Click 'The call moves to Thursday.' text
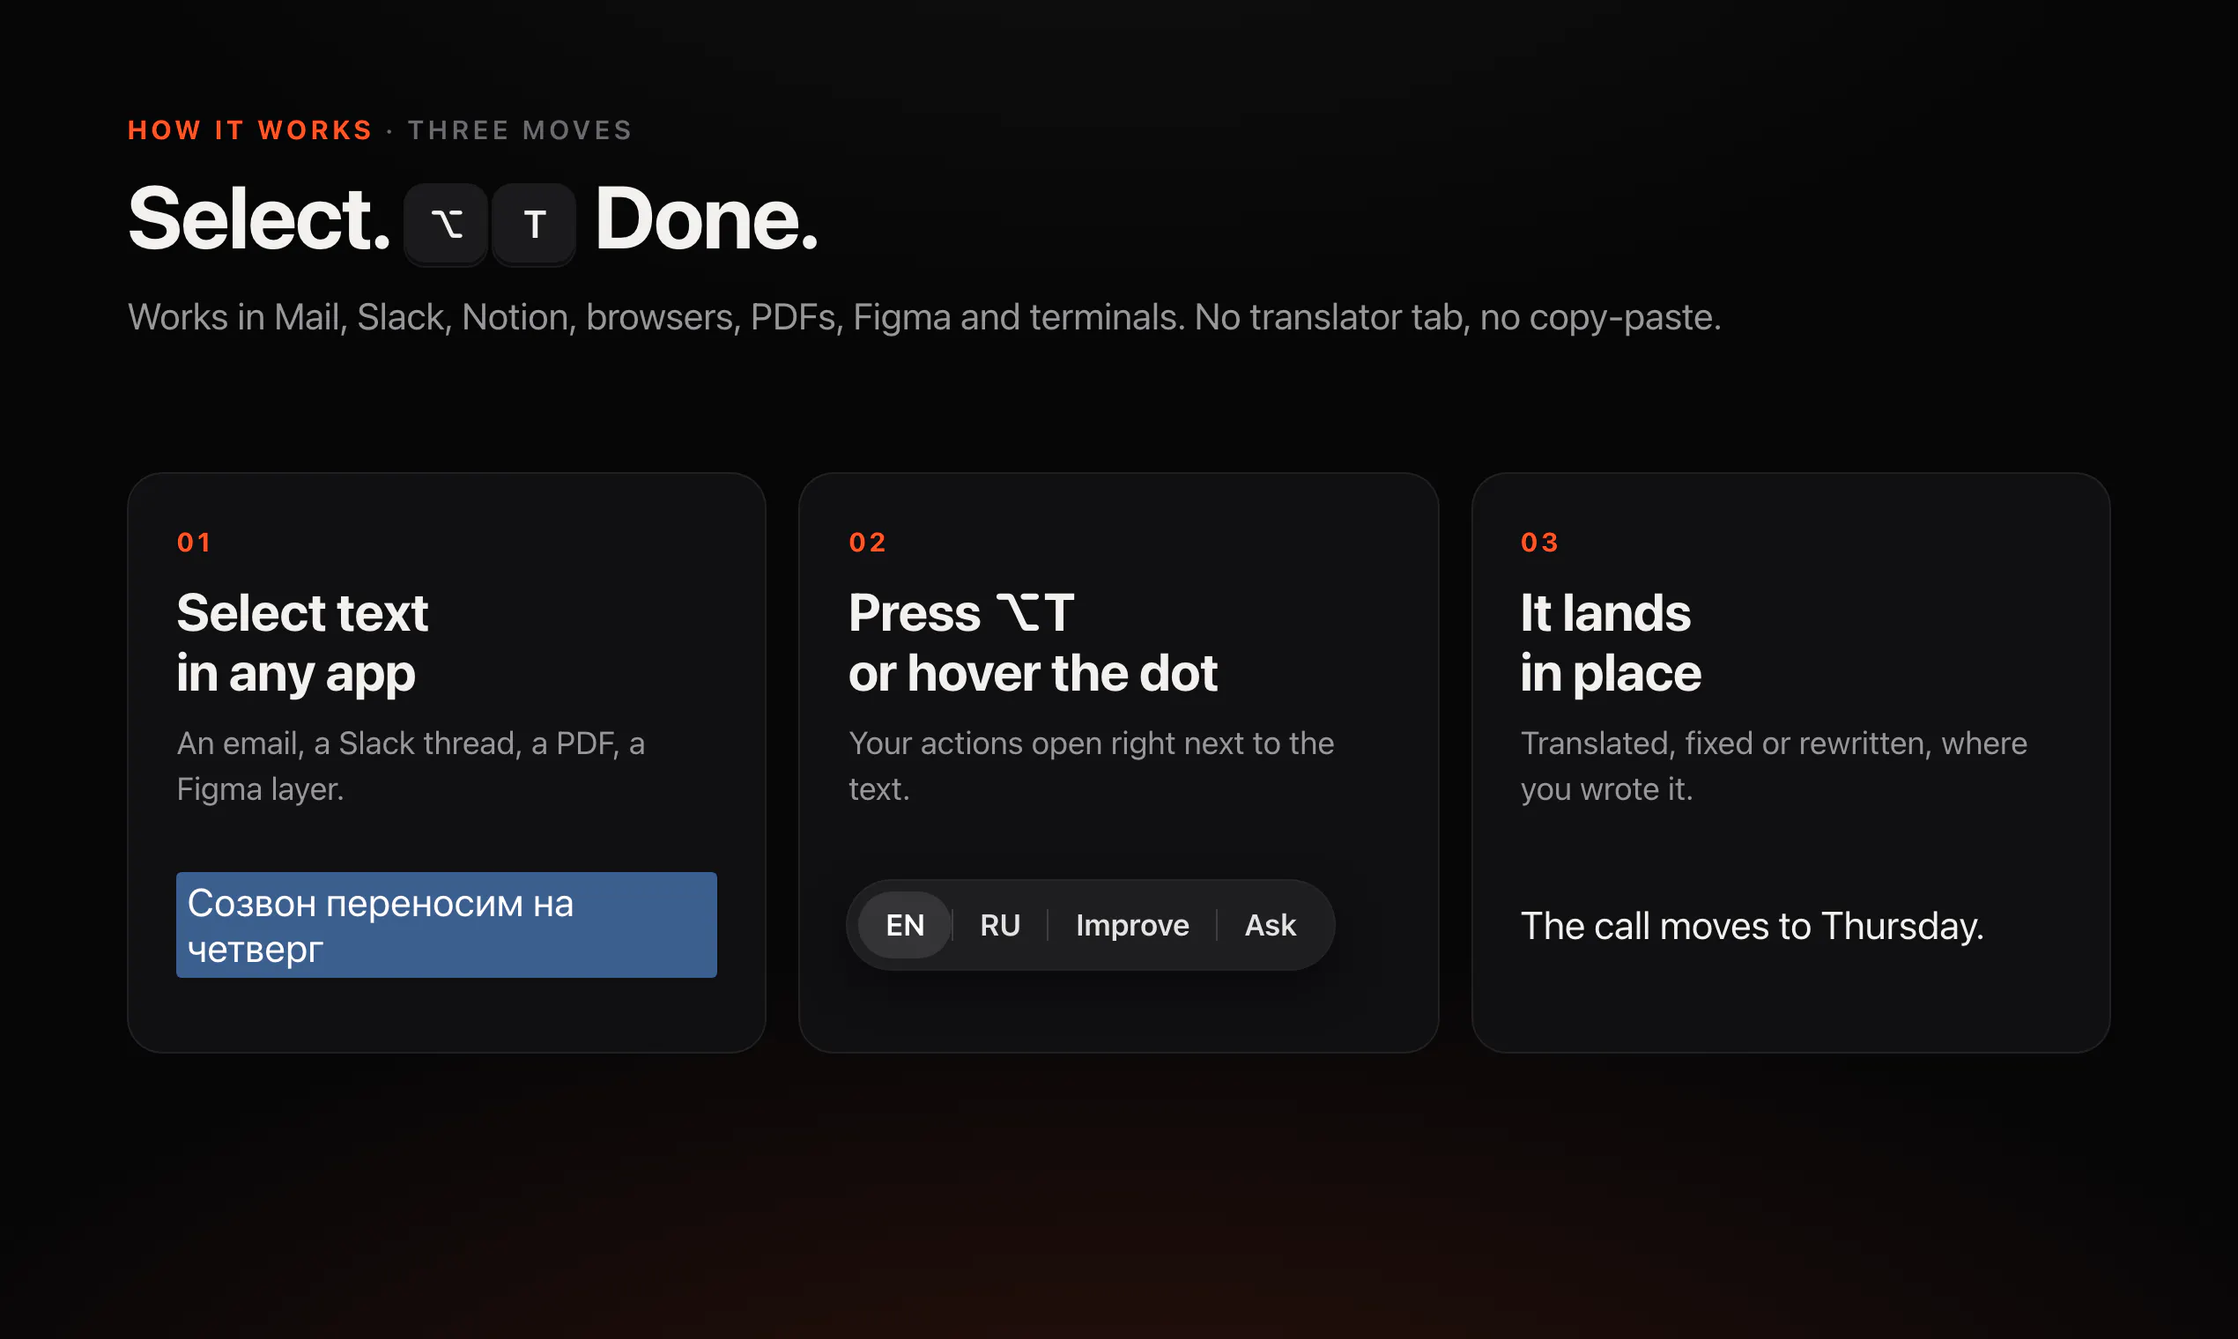The image size is (2238, 1339). [1752, 926]
